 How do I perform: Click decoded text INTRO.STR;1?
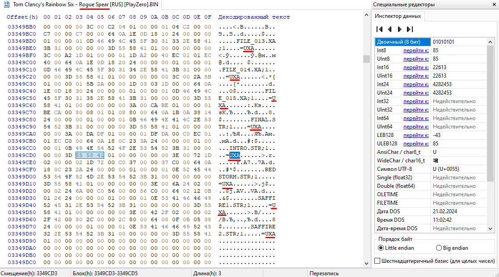tap(251, 149)
